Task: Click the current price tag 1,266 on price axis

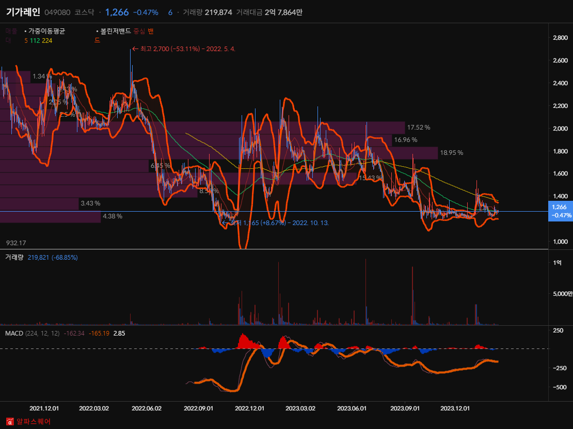Action: click(x=560, y=211)
